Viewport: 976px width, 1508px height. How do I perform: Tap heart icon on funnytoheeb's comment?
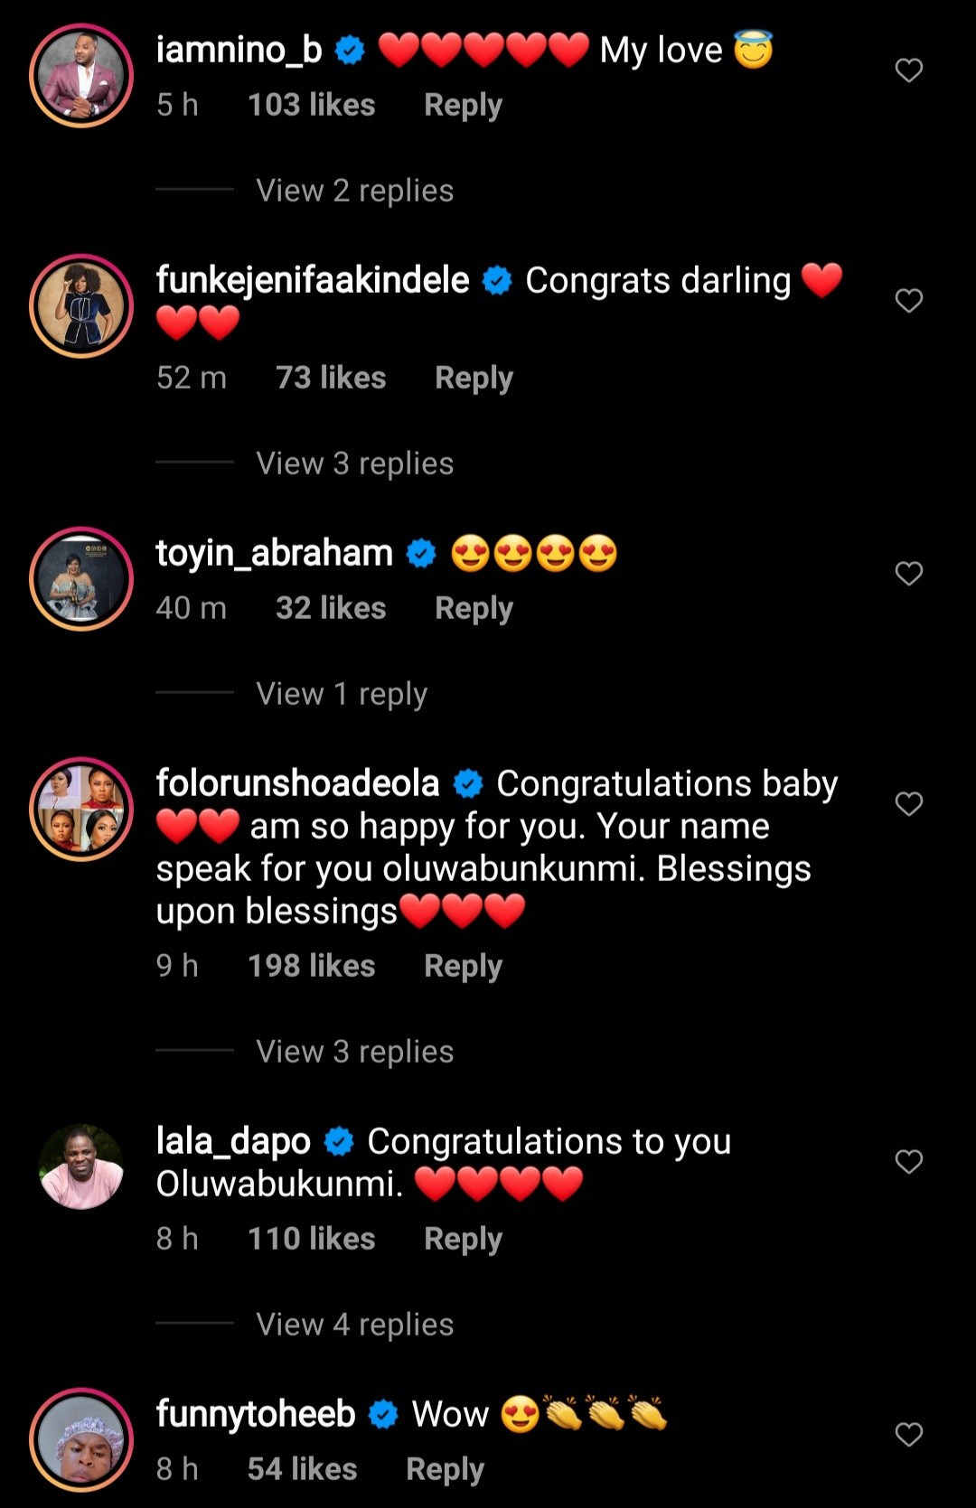coord(908,1435)
